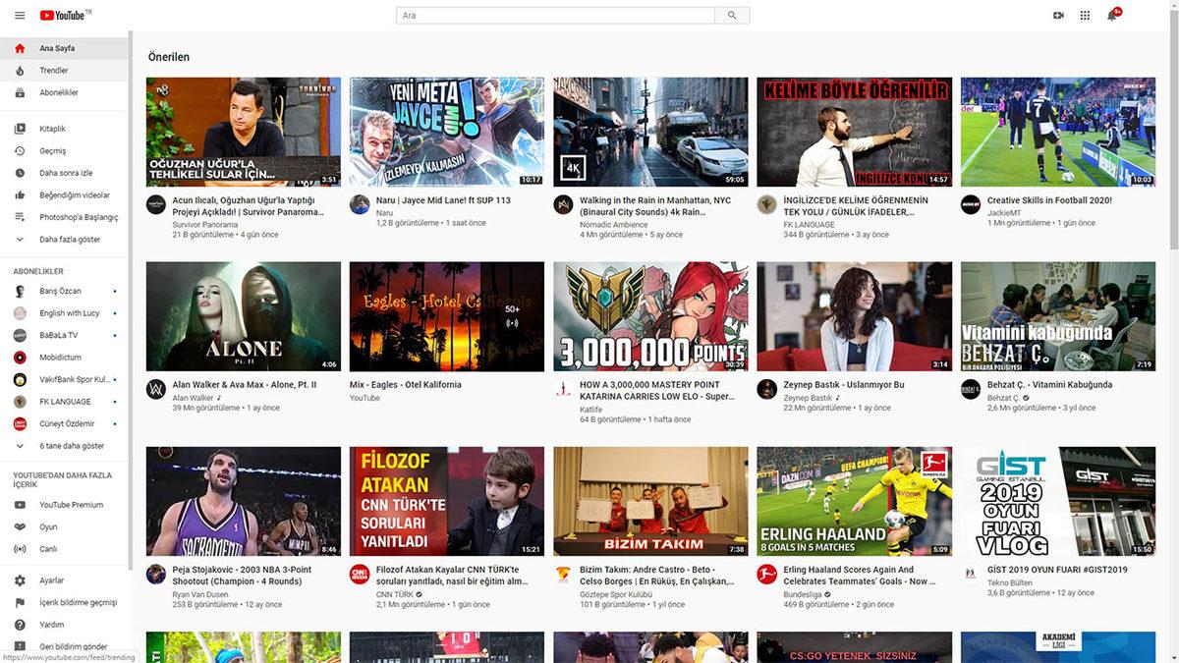Image resolution: width=1179 pixels, height=663 pixels.
Task: Click the page's vertical scrollbar
Action: click(1173, 147)
